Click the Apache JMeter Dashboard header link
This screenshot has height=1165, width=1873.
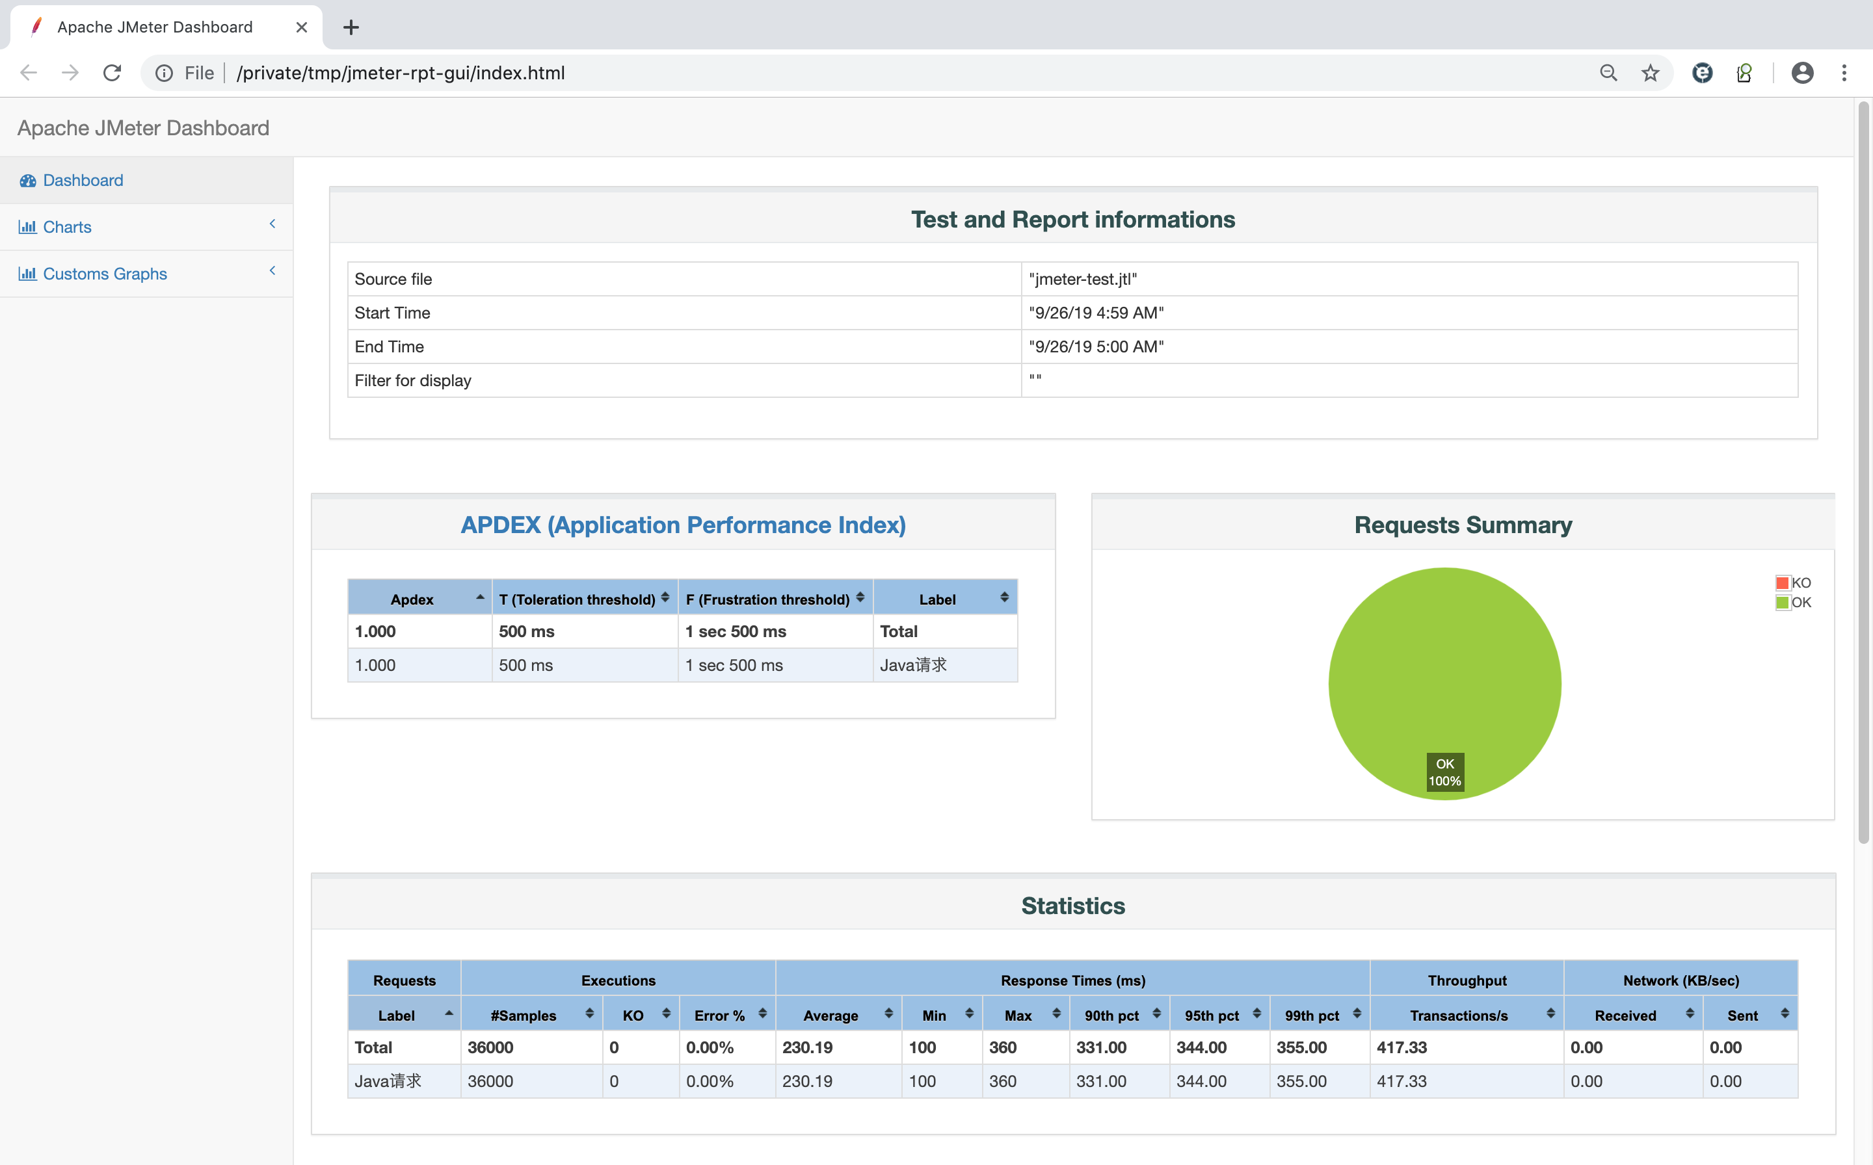[x=143, y=128]
